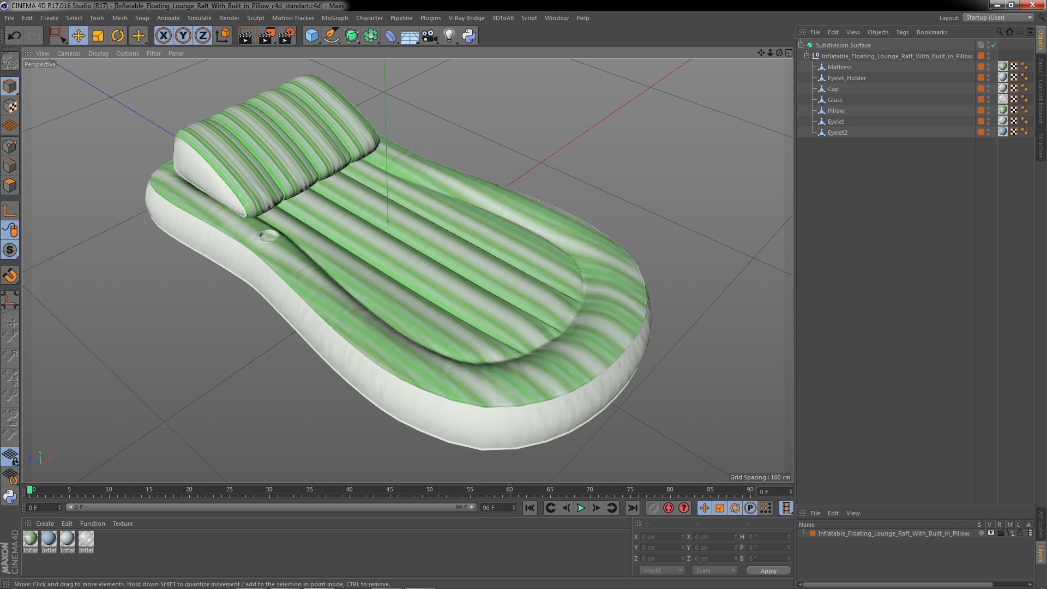The width and height of the screenshot is (1047, 589).
Task: Open the deformer object icon
Action: tap(390, 36)
